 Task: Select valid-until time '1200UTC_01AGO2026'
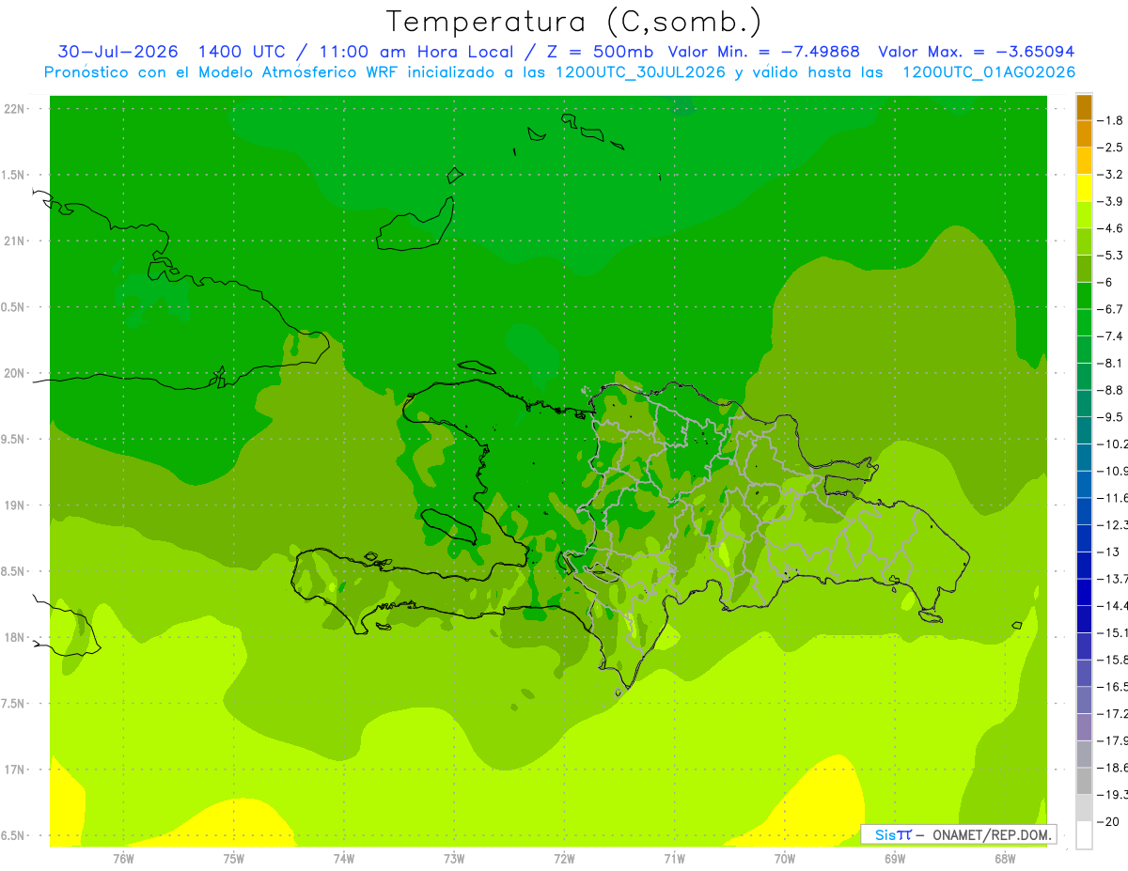[x=989, y=72]
